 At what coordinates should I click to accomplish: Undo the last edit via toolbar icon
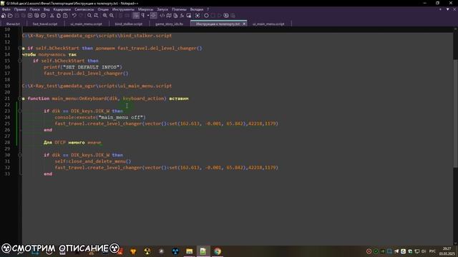tap(74, 16)
